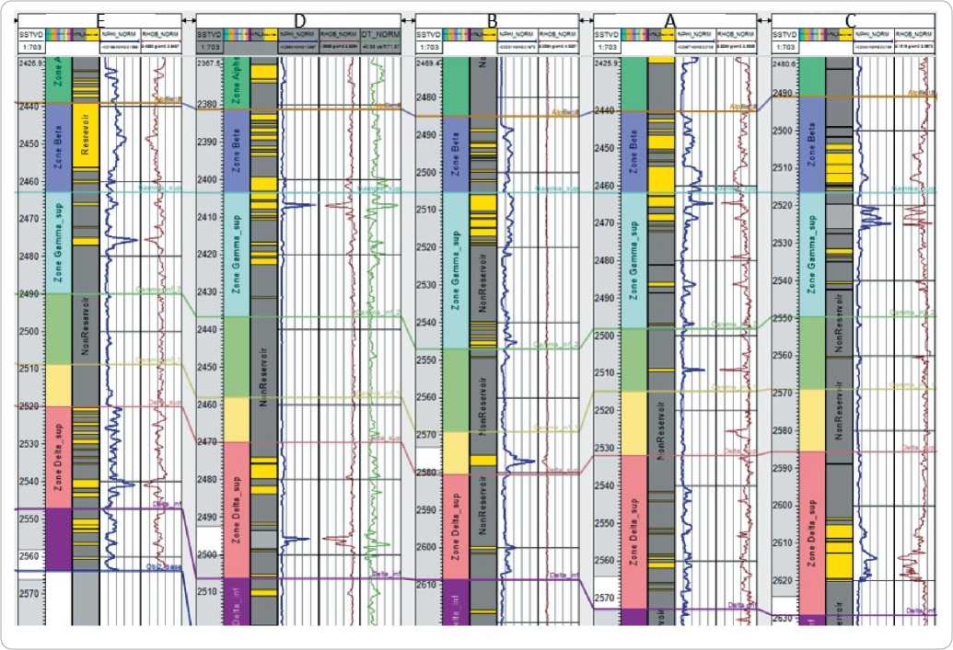Select the rainbow zone-color track header in well B

point(457,35)
